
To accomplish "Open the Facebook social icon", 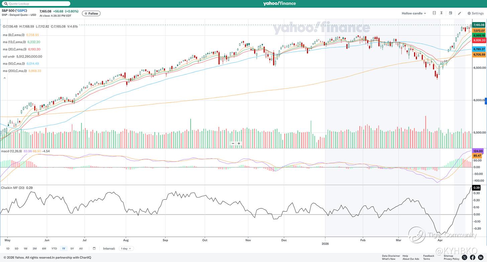I will 473,257.
